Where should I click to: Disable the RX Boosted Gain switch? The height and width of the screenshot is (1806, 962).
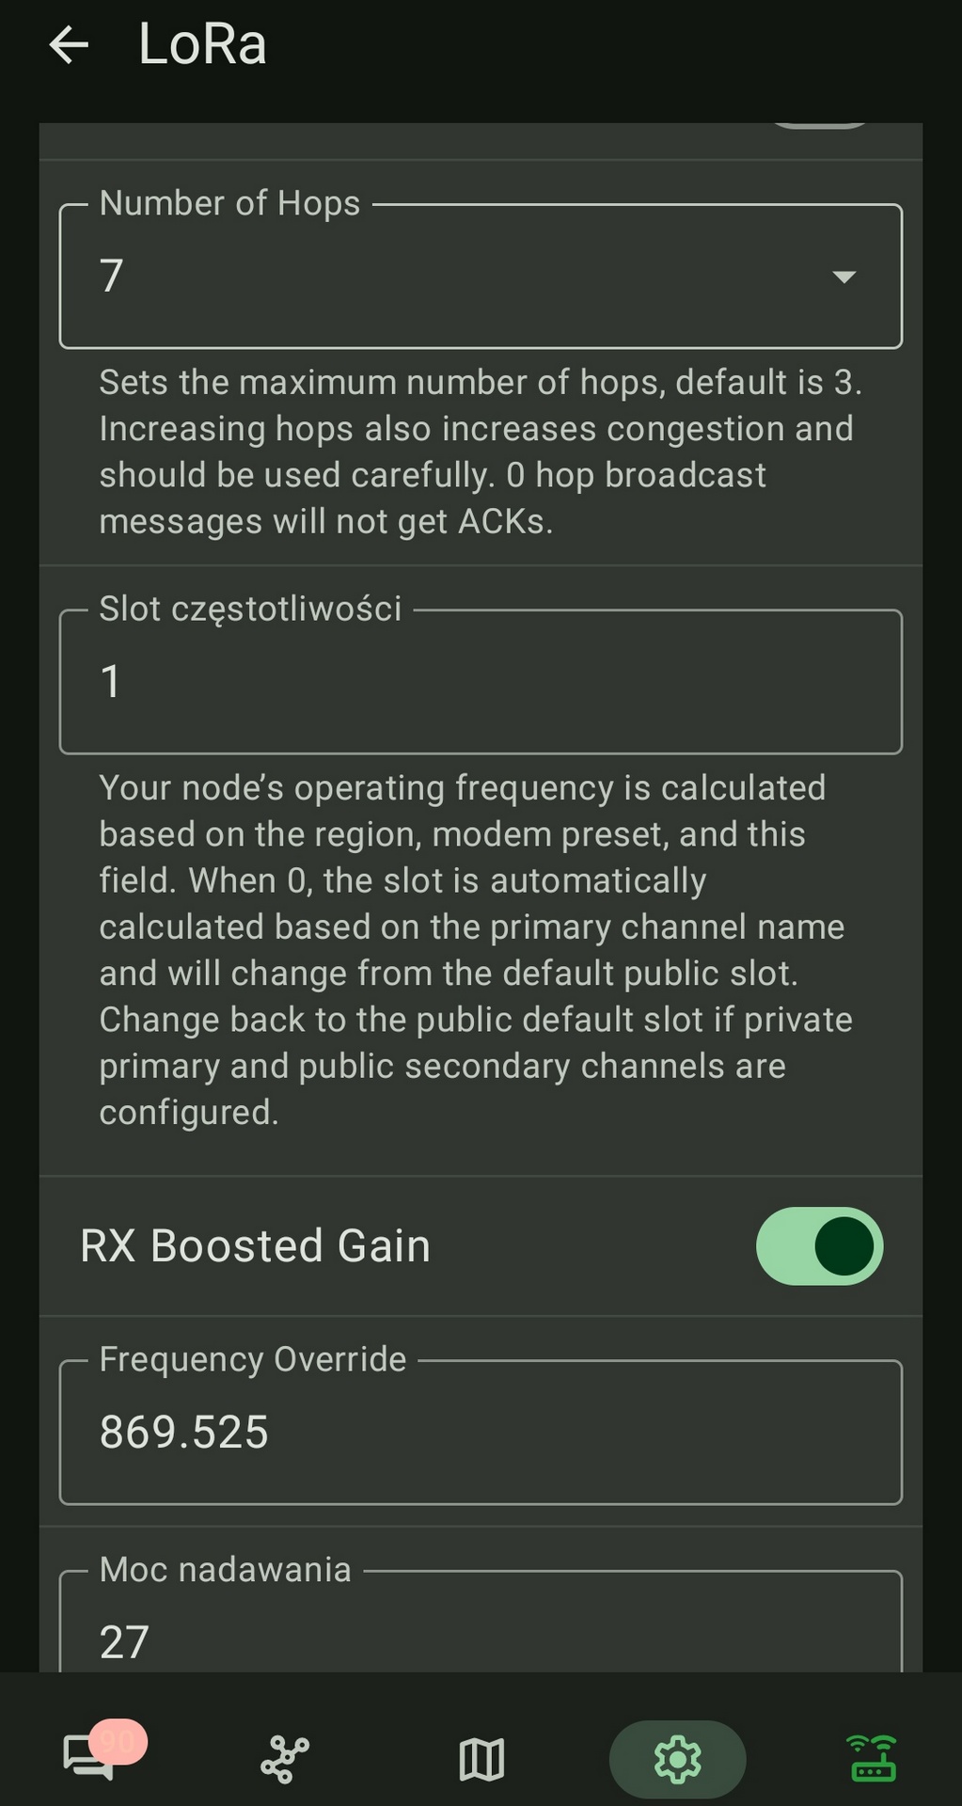pyautogui.click(x=819, y=1245)
